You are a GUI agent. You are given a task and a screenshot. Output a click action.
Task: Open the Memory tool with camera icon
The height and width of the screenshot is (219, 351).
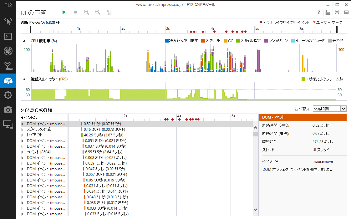point(8,110)
